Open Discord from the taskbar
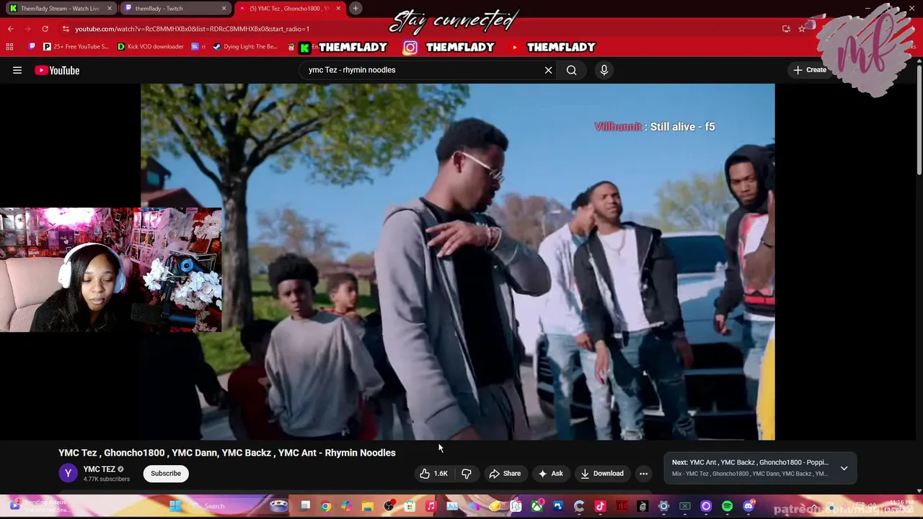 (x=748, y=506)
